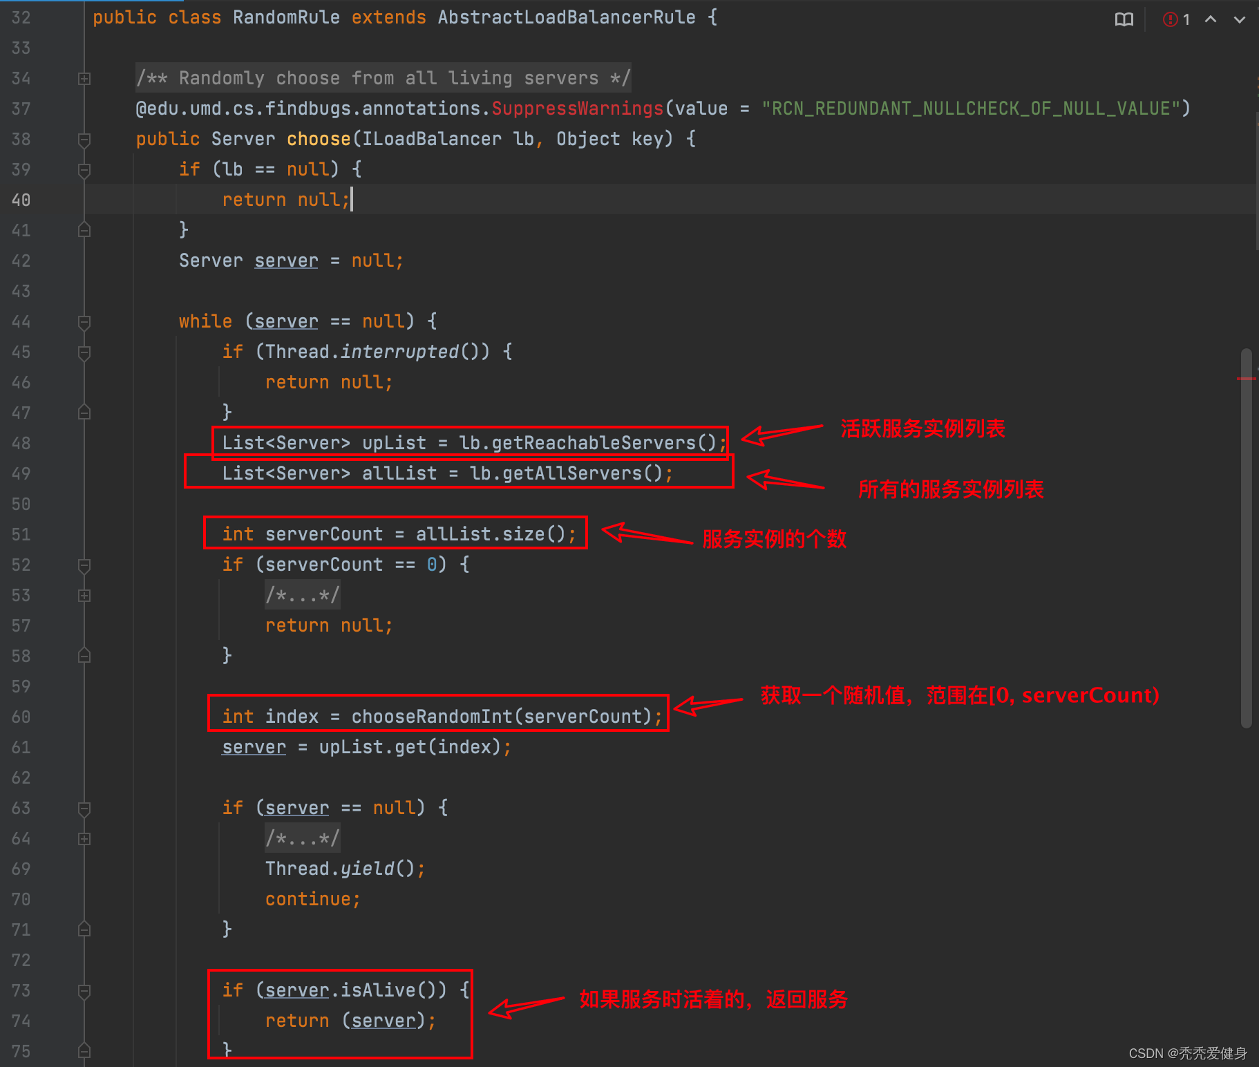Jump to previous highlighted error arrow
This screenshot has width=1259, height=1067.
coord(1211,19)
